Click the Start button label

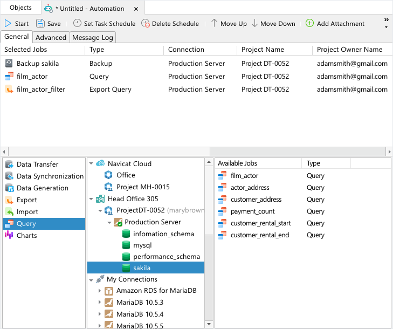click(x=22, y=24)
